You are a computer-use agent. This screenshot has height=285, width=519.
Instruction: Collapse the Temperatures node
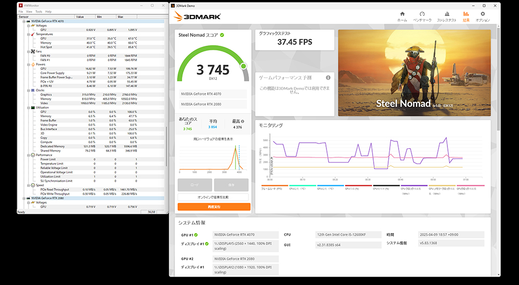coord(29,34)
